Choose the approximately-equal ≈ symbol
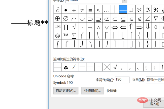Image resolution: width=164 pixels, height=109 pixels. pos(98,10)
